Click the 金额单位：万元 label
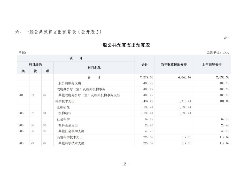 click(x=218, y=52)
